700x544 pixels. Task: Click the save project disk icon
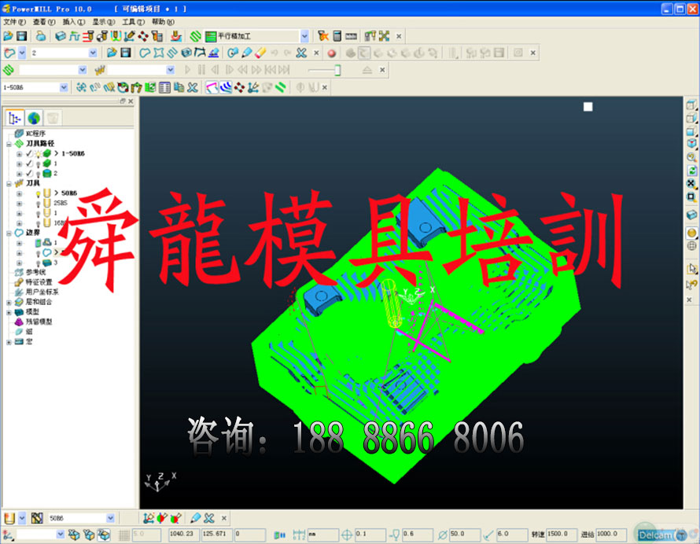click(21, 36)
